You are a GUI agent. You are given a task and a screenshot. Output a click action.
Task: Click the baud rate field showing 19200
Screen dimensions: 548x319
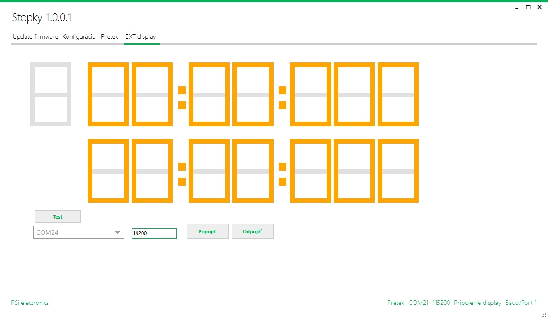click(154, 233)
